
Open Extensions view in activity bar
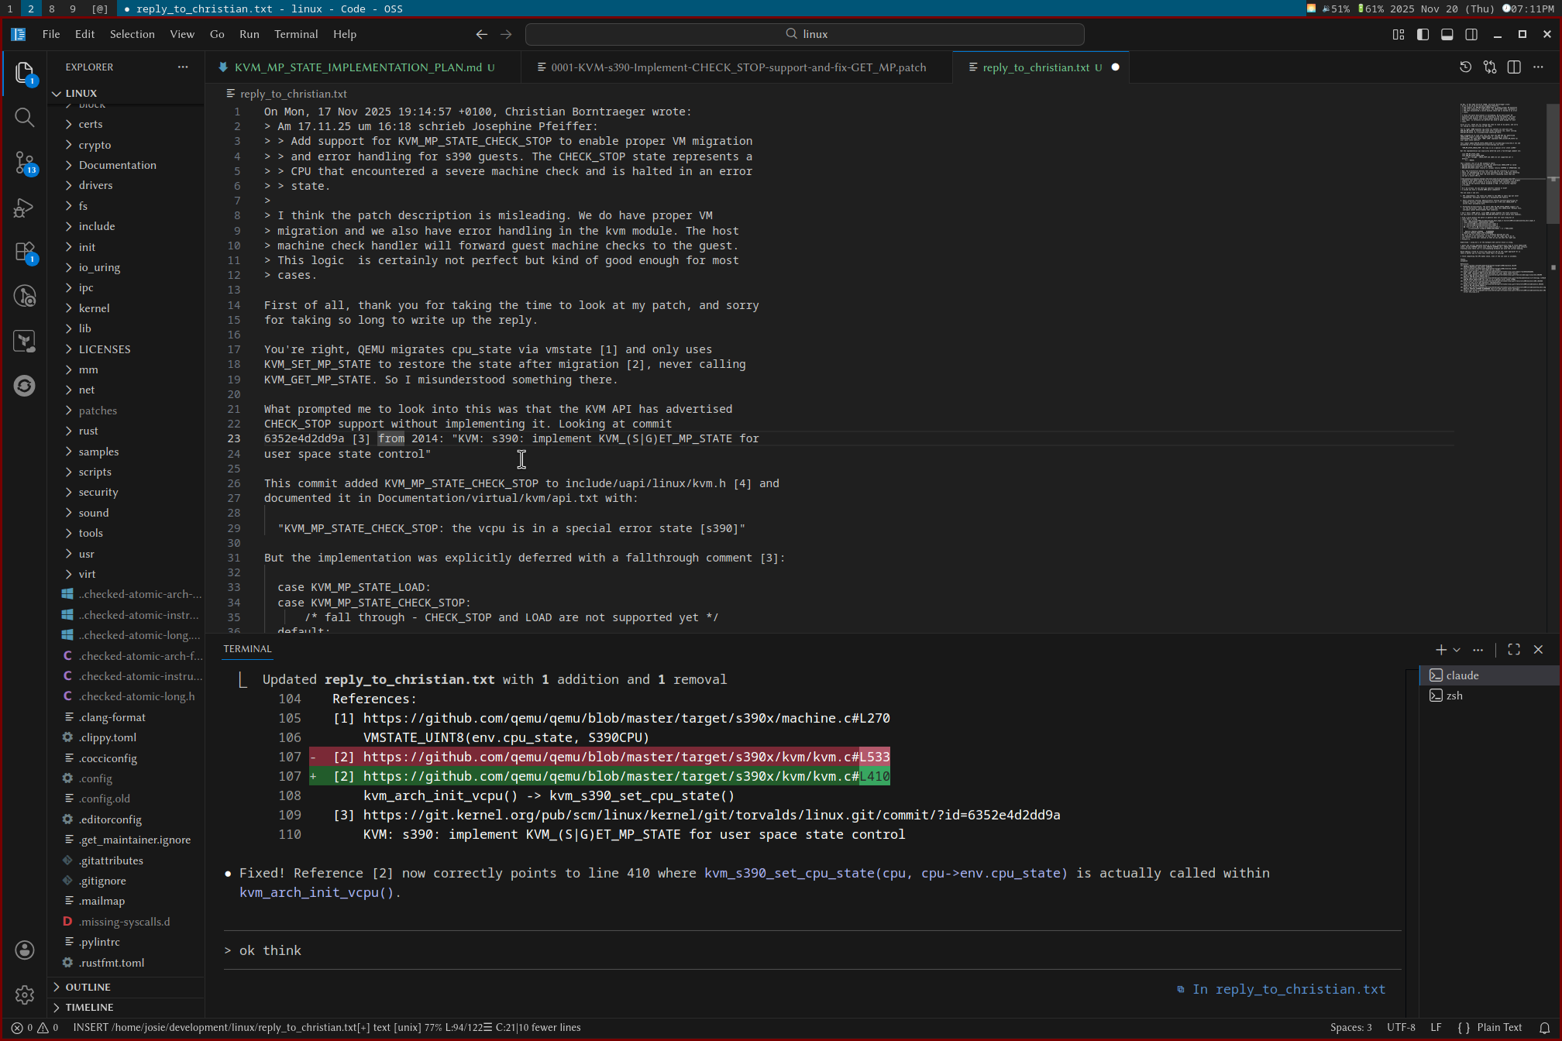tap(24, 252)
